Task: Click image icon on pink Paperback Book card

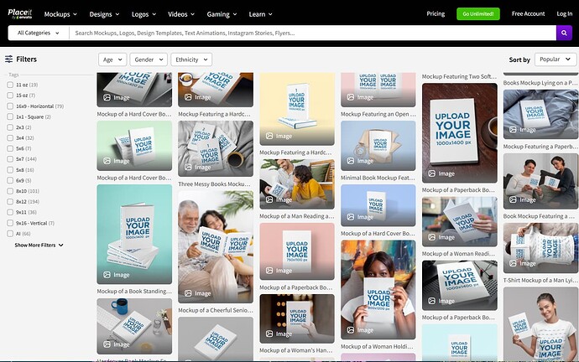Action: pos(269,271)
